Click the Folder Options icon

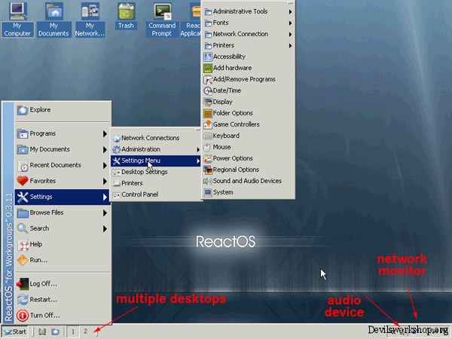pyautogui.click(x=208, y=113)
